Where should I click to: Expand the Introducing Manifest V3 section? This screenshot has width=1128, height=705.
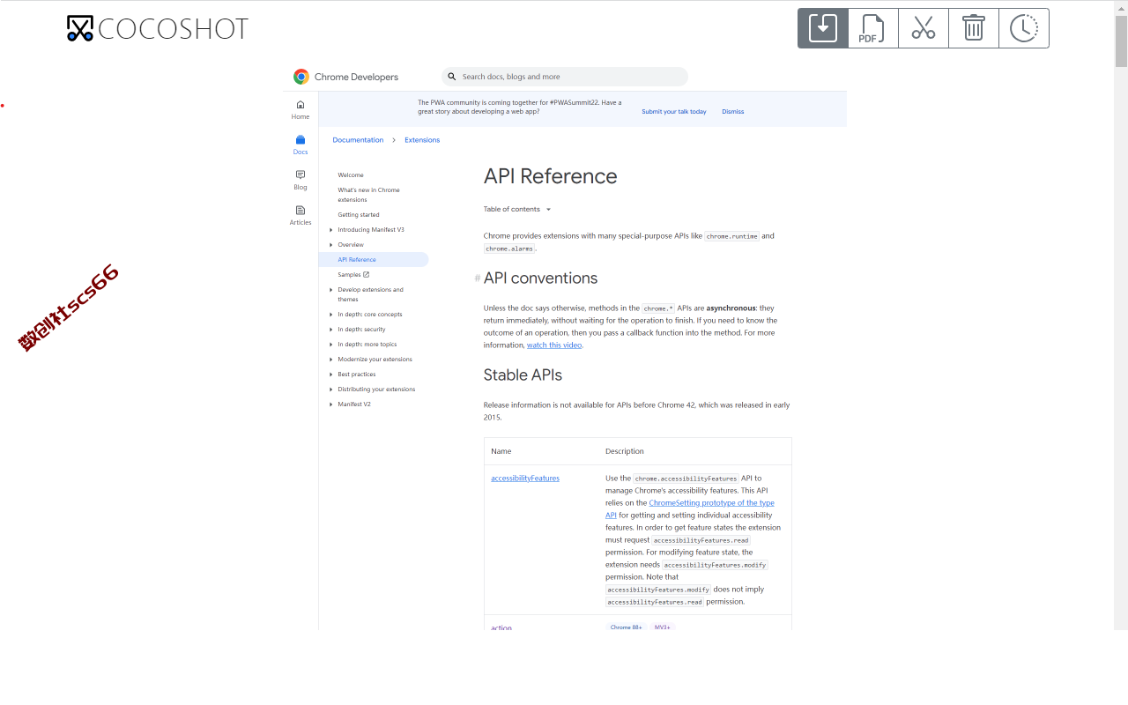pos(330,230)
